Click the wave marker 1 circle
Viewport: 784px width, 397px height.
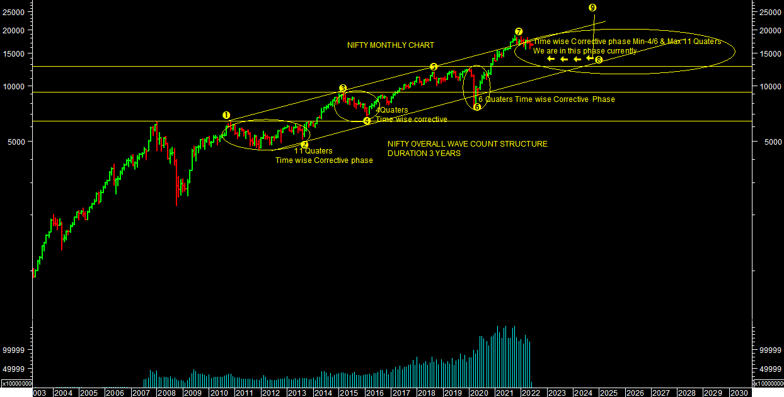(226, 116)
